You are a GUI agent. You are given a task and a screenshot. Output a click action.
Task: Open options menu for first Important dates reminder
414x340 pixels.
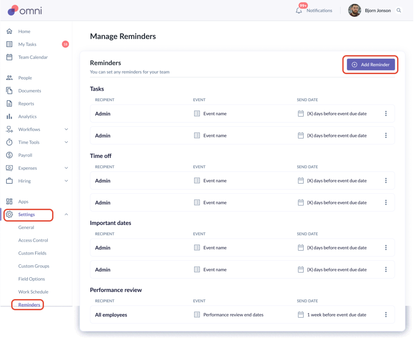pyautogui.click(x=386, y=248)
